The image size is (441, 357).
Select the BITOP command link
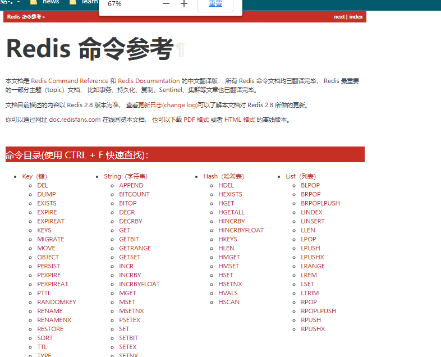(128, 203)
